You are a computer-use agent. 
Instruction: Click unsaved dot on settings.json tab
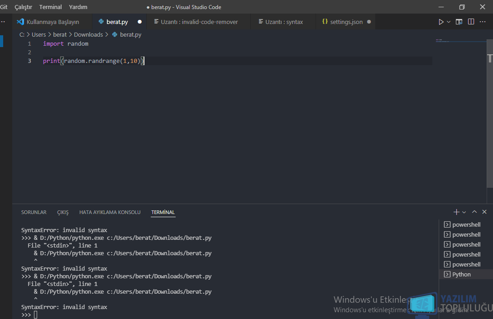[369, 22]
